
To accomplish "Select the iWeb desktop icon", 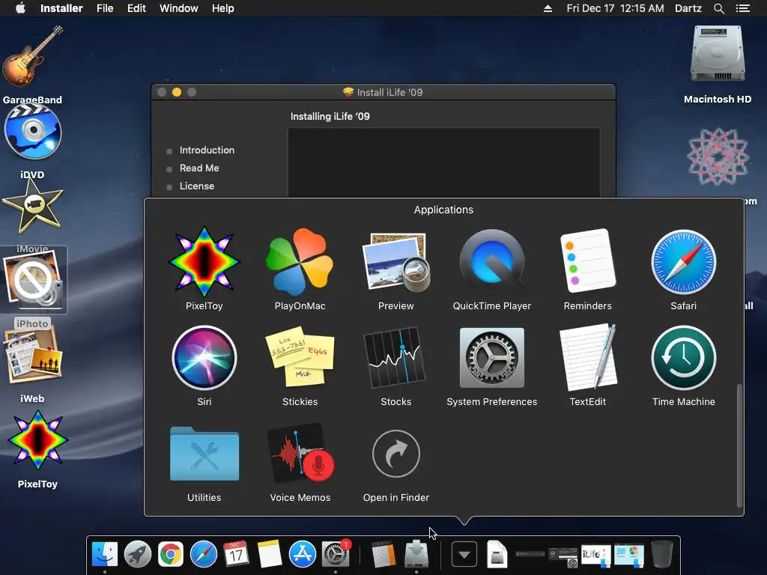I will [33, 356].
